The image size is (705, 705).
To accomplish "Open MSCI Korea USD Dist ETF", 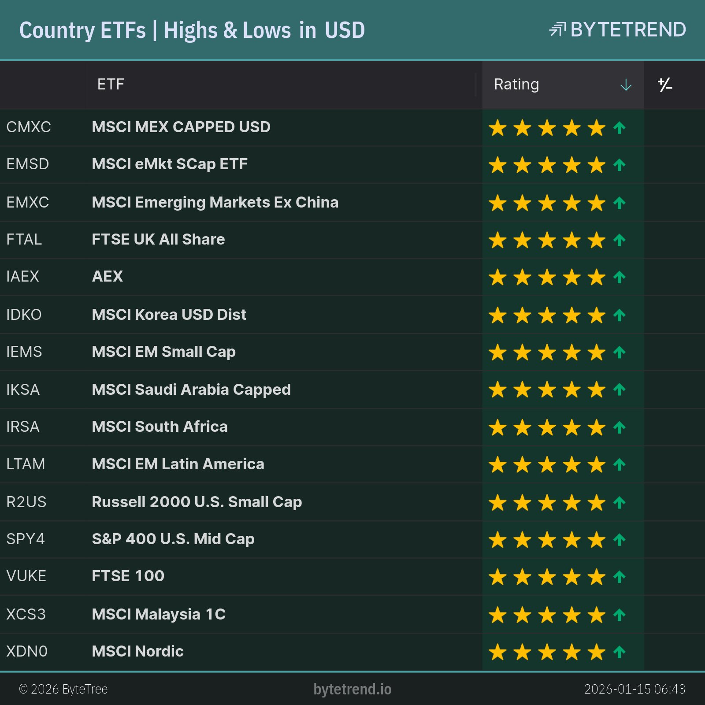I will click(x=169, y=315).
